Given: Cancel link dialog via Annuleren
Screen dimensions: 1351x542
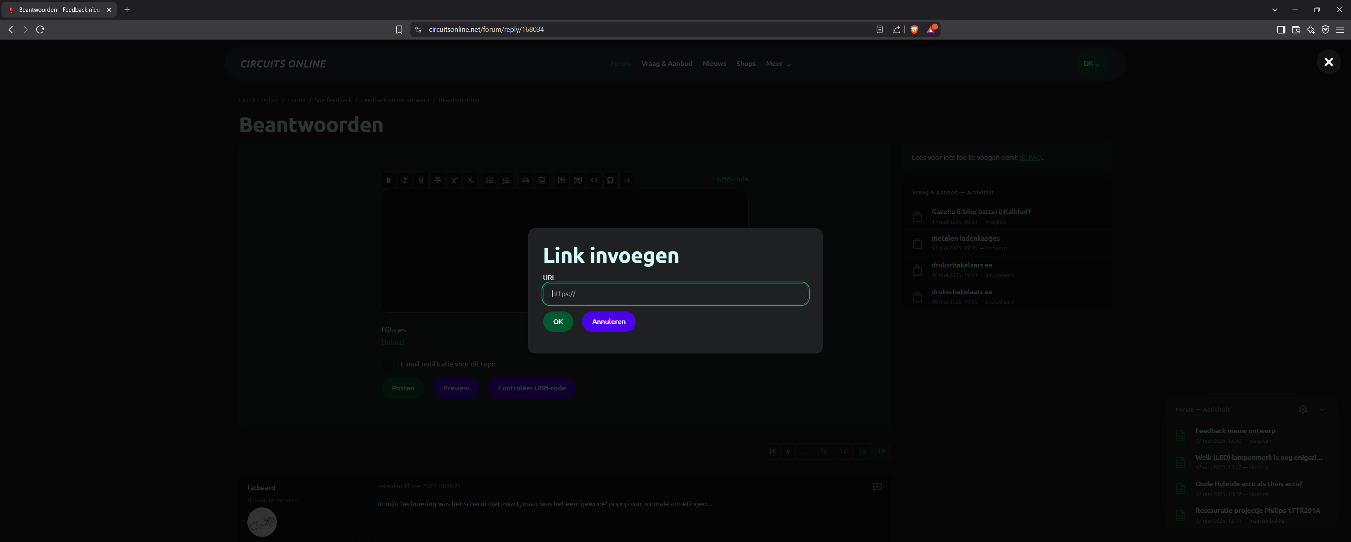Looking at the screenshot, I should [x=608, y=322].
